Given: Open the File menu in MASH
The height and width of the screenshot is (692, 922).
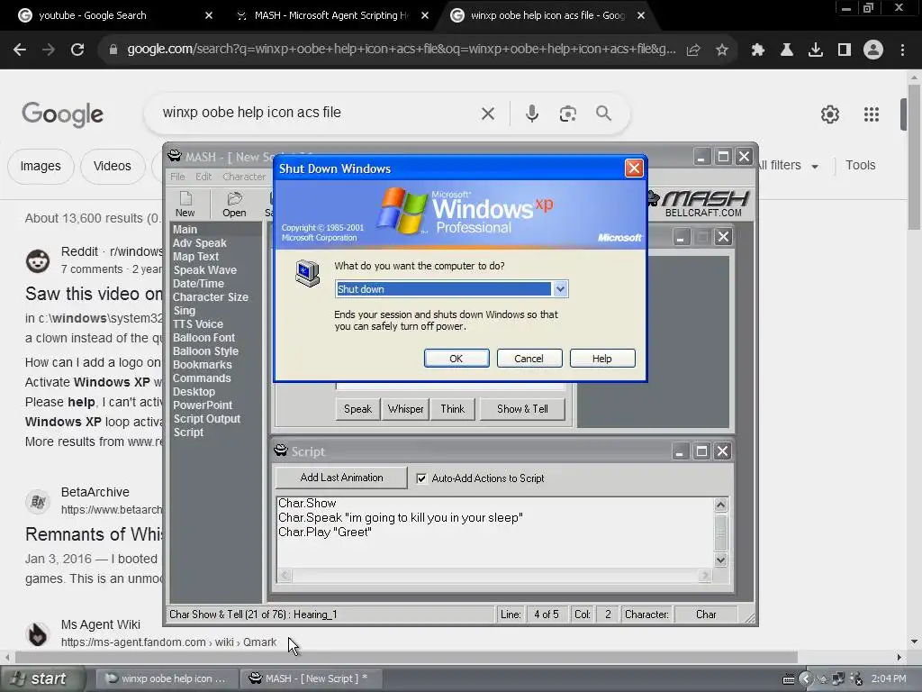Looking at the screenshot, I should click(177, 177).
